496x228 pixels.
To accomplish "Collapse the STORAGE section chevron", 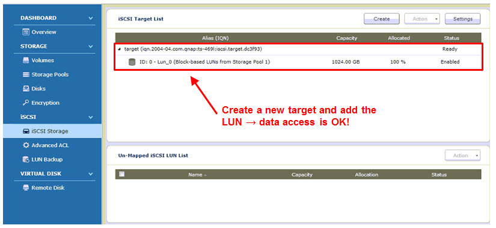I will click(91, 46).
